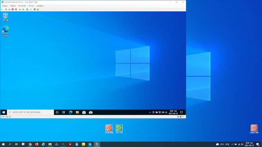Open the host notification center
Viewport: 262px width, 147px height.
click(258, 144)
